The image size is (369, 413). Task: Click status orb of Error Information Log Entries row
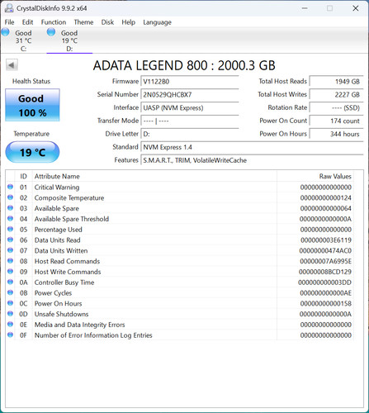coord(10,335)
